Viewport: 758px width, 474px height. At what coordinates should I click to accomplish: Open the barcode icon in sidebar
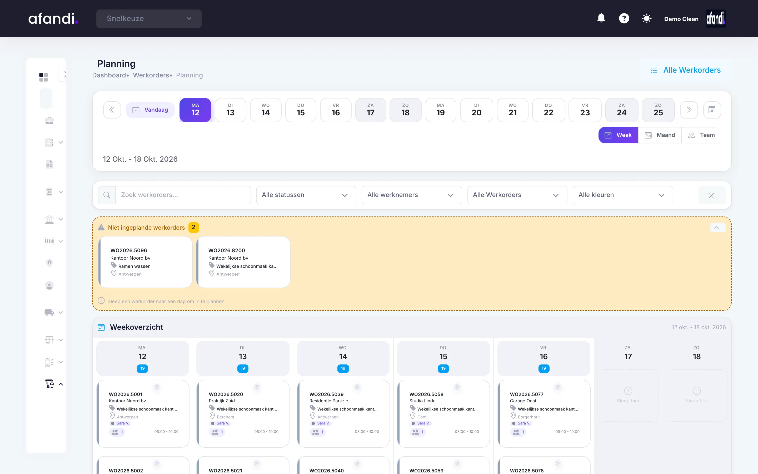pyautogui.click(x=49, y=241)
